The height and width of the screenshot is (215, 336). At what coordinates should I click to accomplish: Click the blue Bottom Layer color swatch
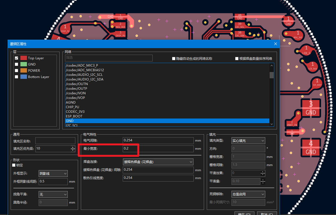click(x=24, y=77)
